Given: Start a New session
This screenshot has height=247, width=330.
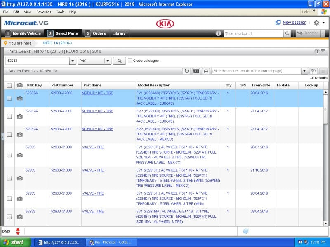Looking at the screenshot, I should [x=293, y=22].
